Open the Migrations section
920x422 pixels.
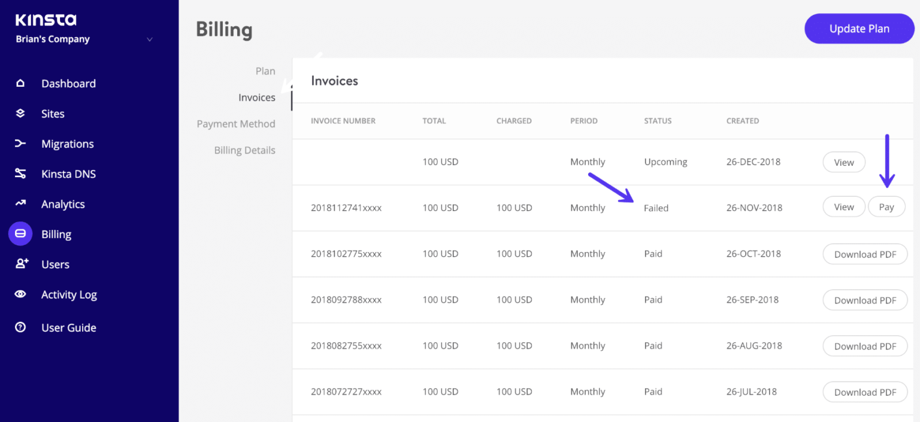click(67, 144)
